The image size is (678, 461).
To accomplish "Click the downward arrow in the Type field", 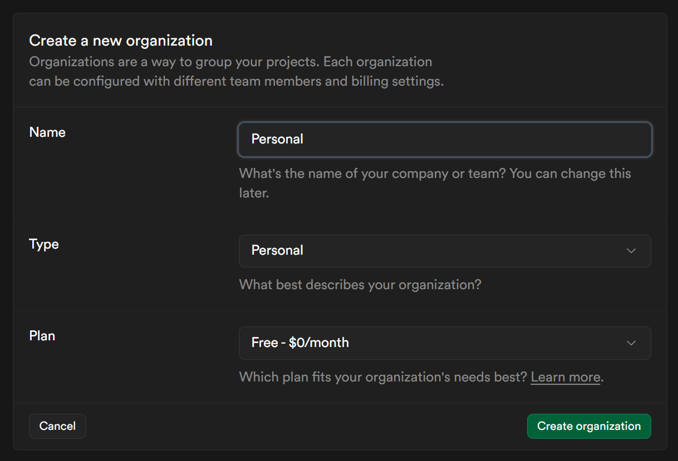I will tap(631, 251).
